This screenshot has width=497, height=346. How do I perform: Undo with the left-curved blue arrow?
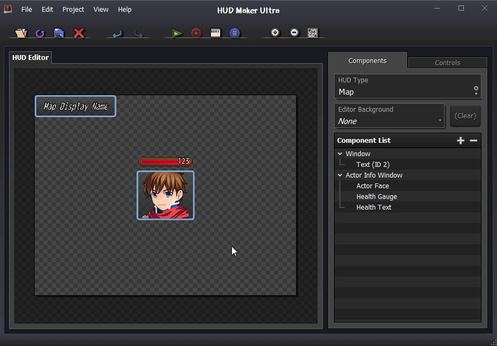118,33
